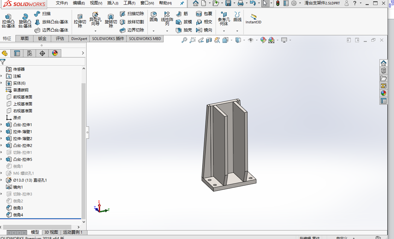
Task: Expand the manager tabs chevron
Action: pos(83,53)
